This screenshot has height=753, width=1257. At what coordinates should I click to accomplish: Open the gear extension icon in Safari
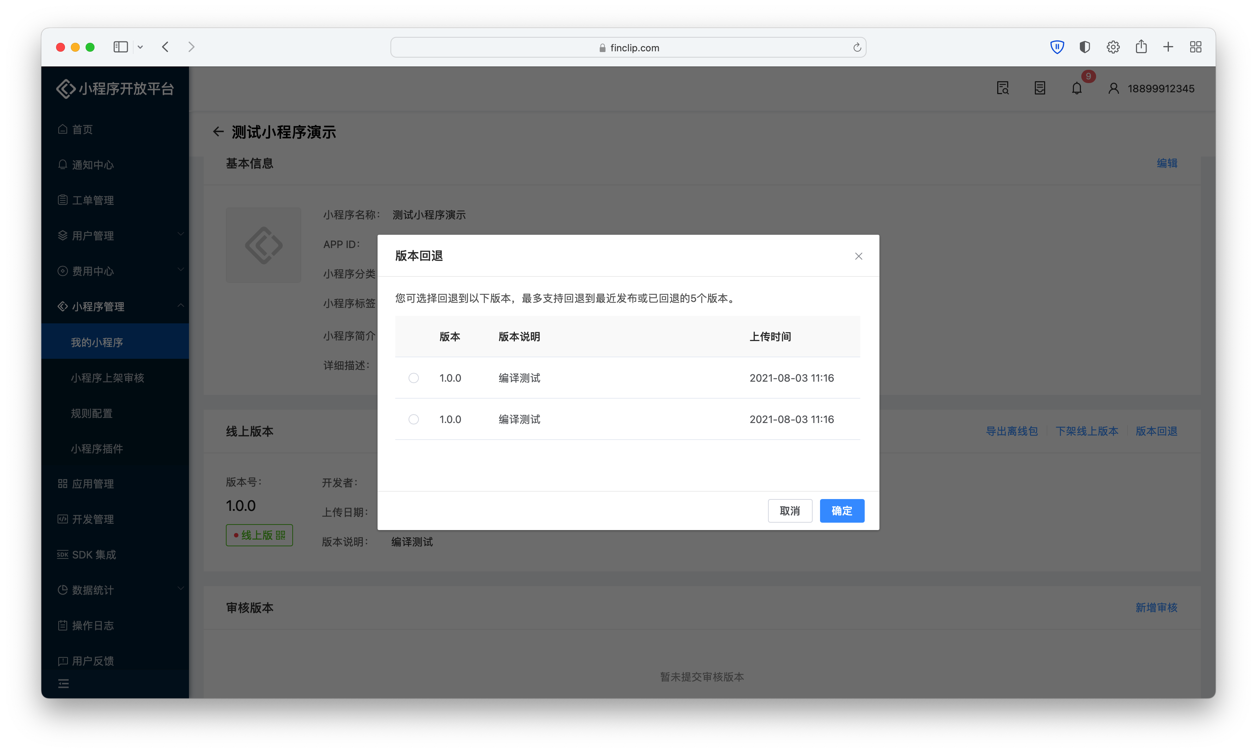click(1113, 47)
